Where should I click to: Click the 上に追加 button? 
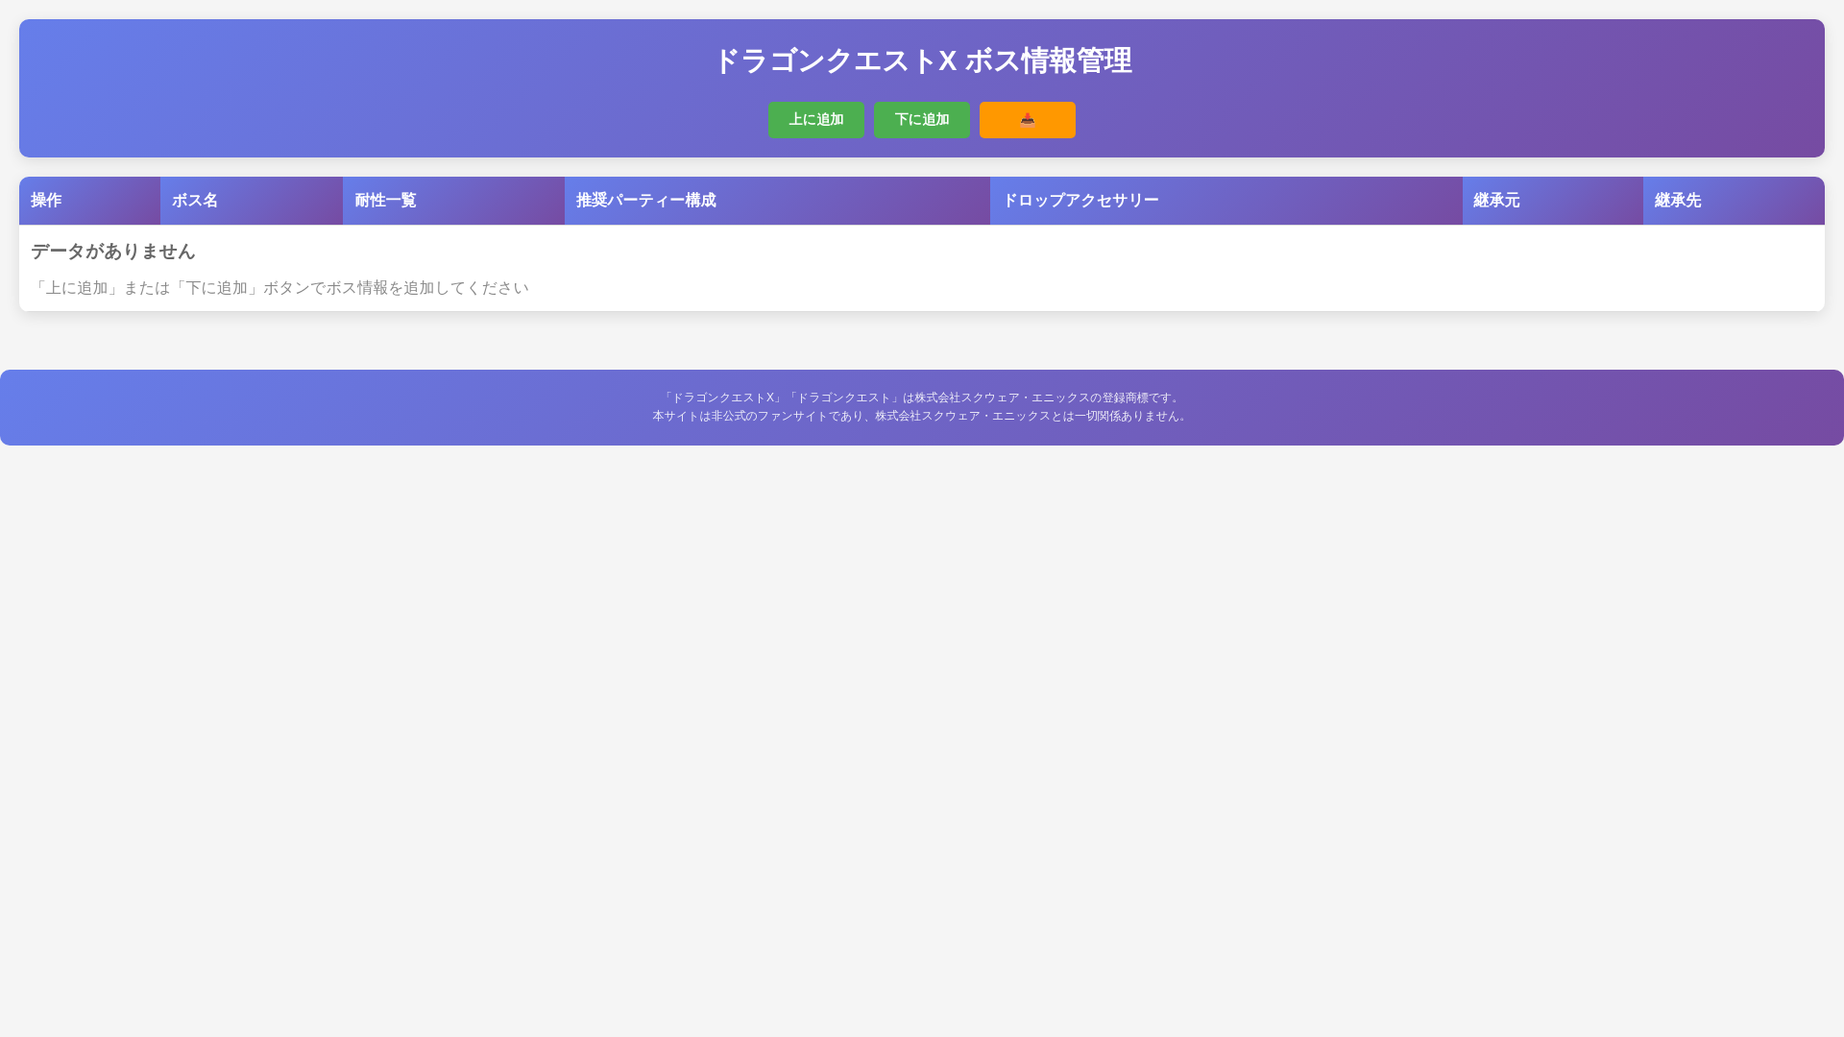(815, 120)
